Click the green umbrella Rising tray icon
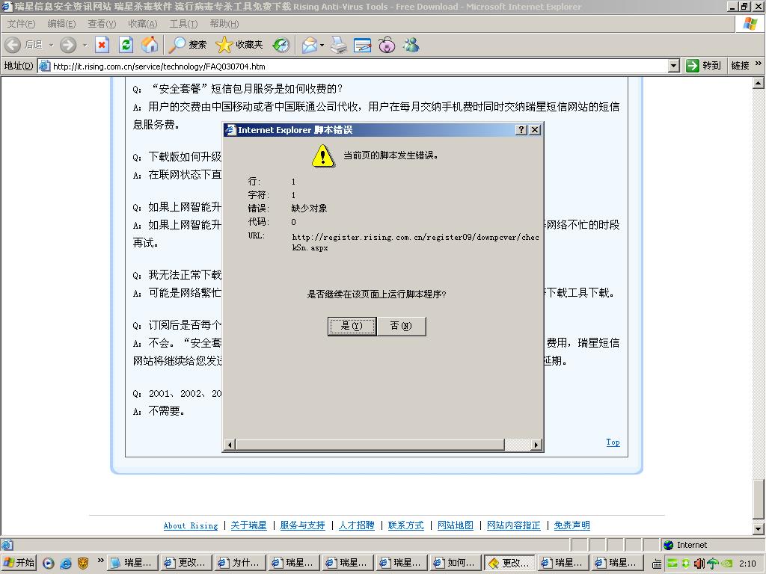This screenshot has width=766, height=574. 713,564
